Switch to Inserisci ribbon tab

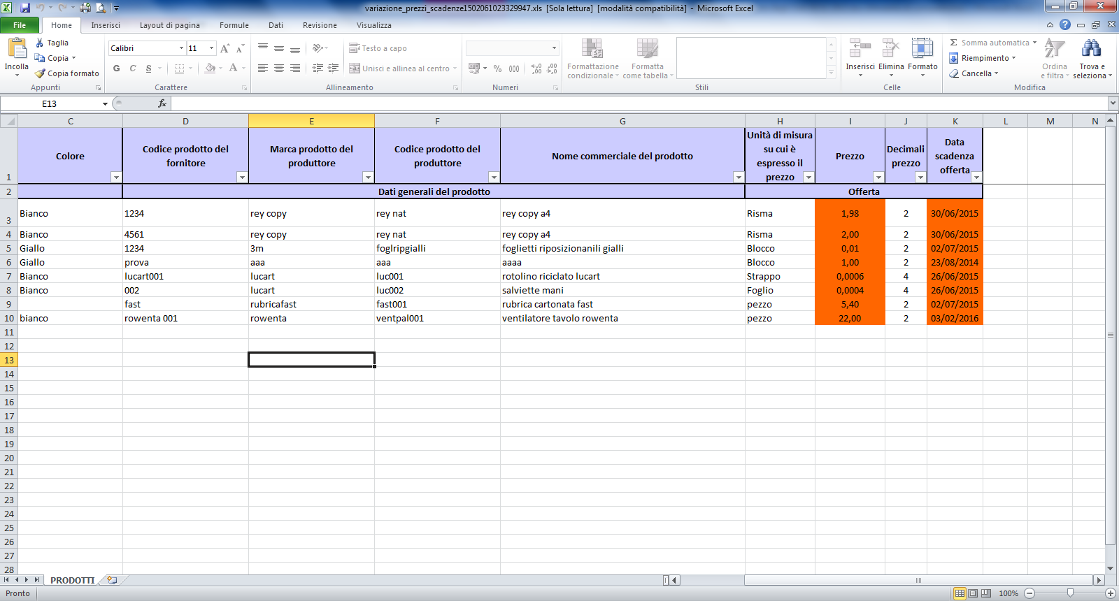106,25
